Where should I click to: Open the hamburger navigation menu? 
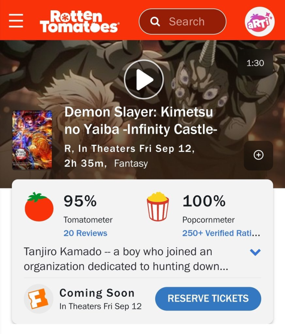pos(16,20)
